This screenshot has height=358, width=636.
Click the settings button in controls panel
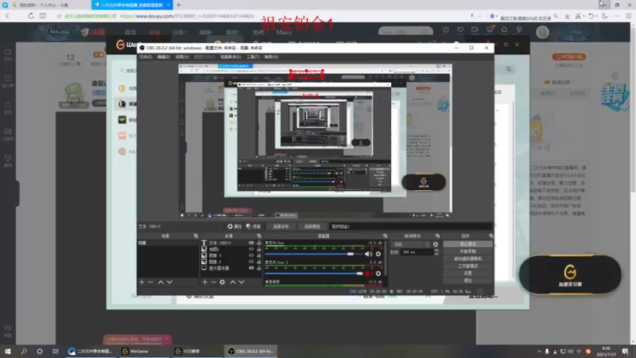tap(467, 273)
